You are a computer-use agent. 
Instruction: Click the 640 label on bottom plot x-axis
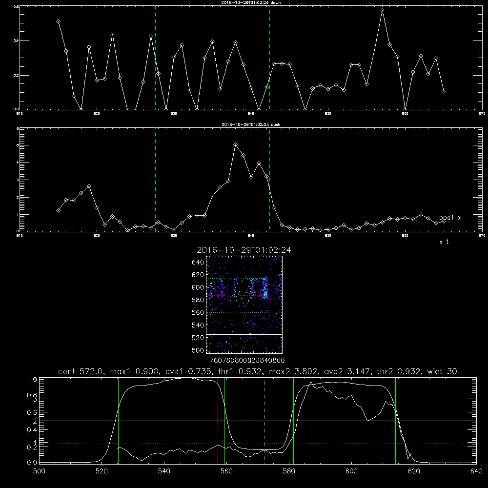click(476, 471)
